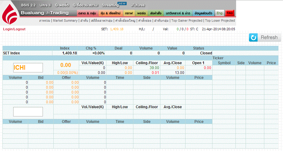Select the หุ้น & เรียลไทม์ tab

point(111,13)
